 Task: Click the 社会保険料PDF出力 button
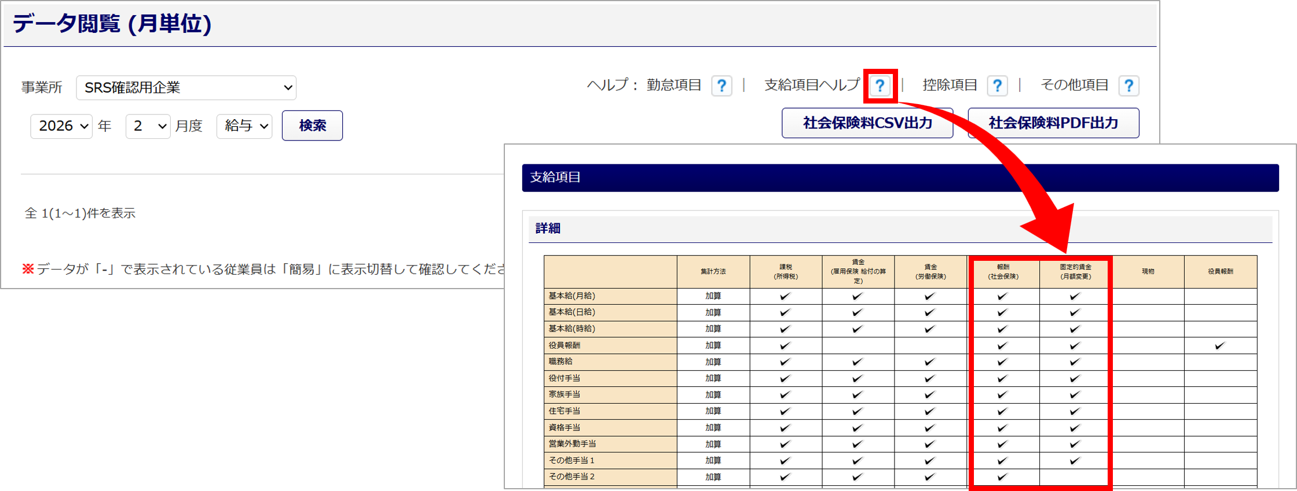(x=1053, y=123)
